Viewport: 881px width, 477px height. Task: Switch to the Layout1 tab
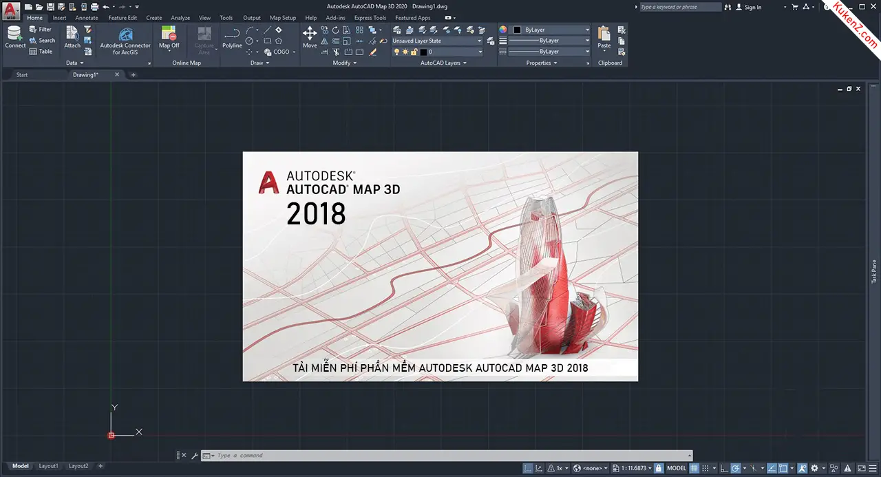coord(48,466)
